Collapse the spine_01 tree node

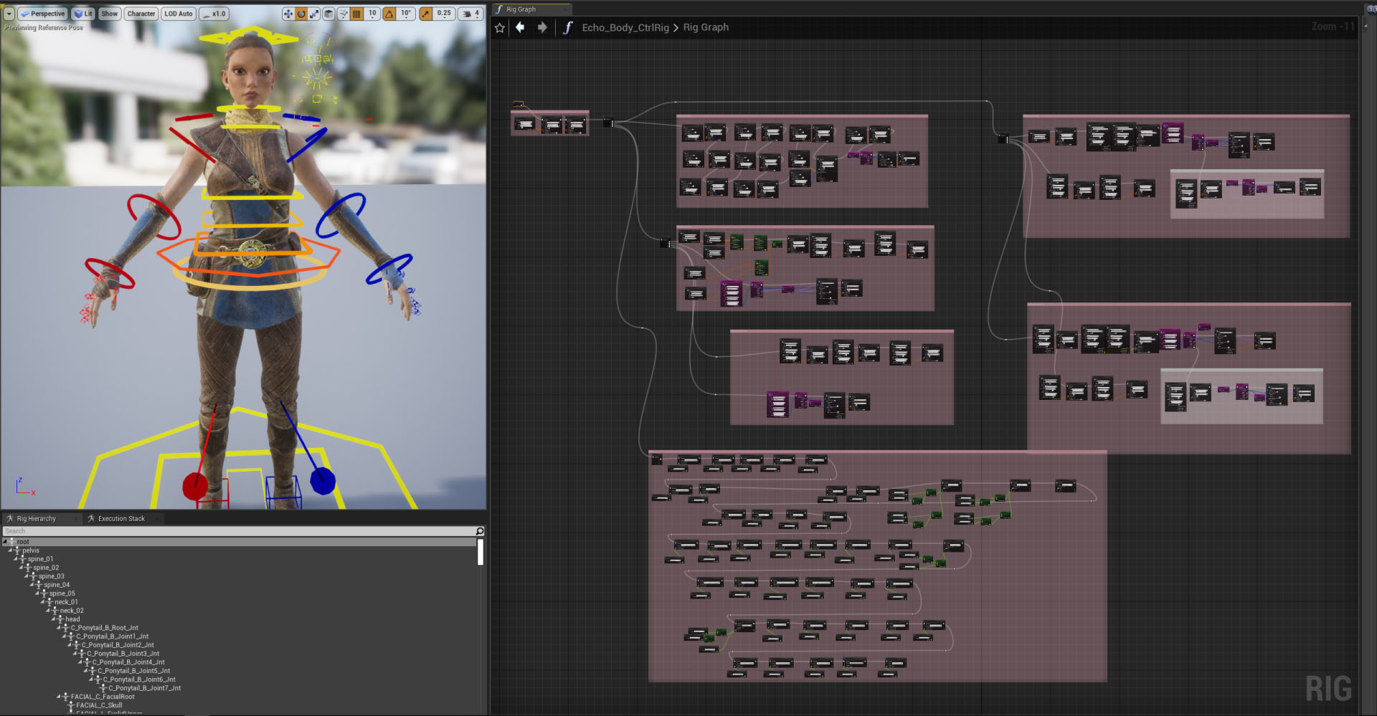click(x=15, y=559)
